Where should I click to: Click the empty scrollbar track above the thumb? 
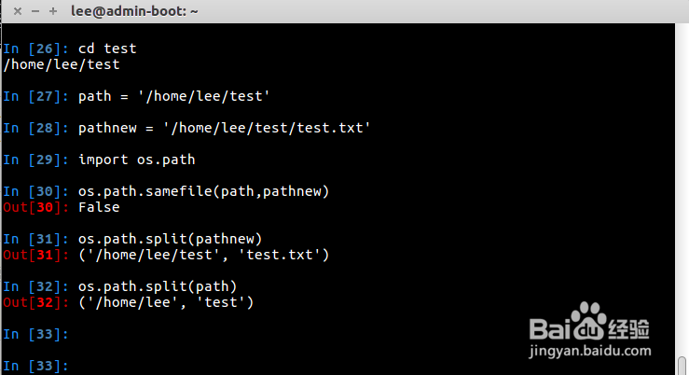682,187
